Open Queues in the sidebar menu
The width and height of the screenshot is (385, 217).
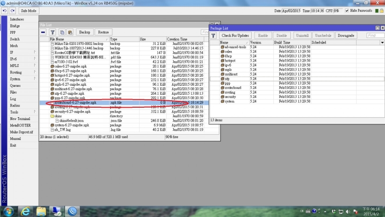click(x=15, y=86)
